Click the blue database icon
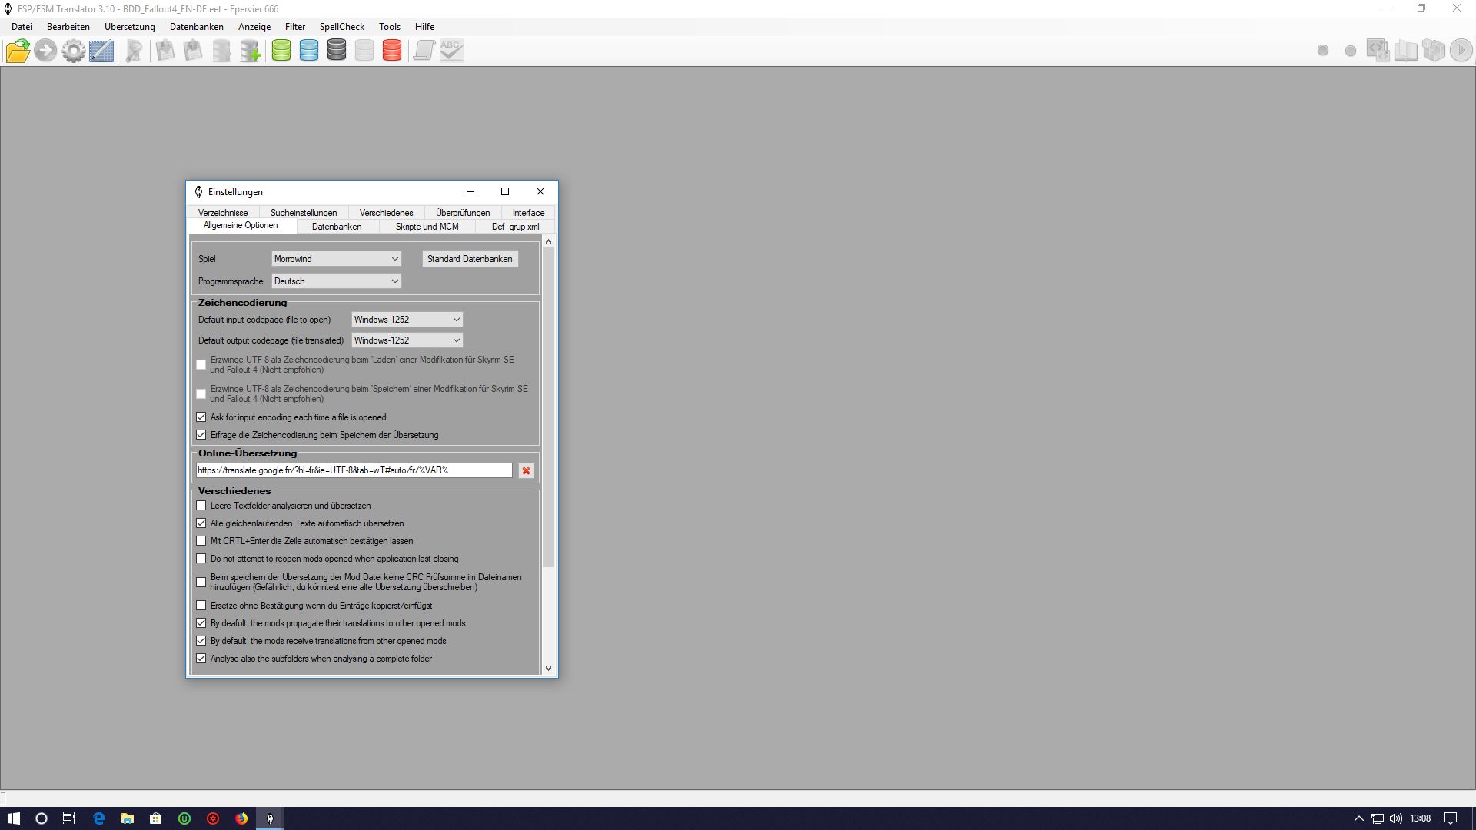This screenshot has height=830, width=1476. (309, 51)
